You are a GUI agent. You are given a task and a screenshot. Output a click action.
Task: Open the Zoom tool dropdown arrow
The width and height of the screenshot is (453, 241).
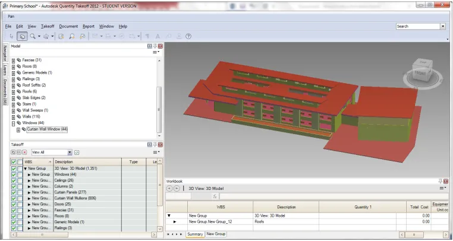(x=39, y=36)
